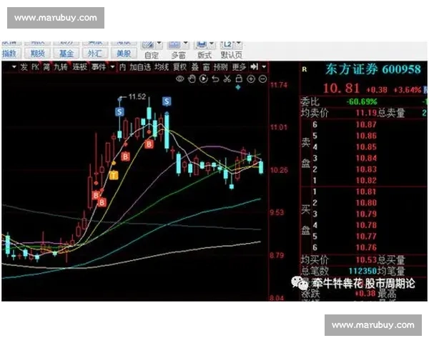Click the 窗 window button
The image size is (429, 343).
[207, 66]
